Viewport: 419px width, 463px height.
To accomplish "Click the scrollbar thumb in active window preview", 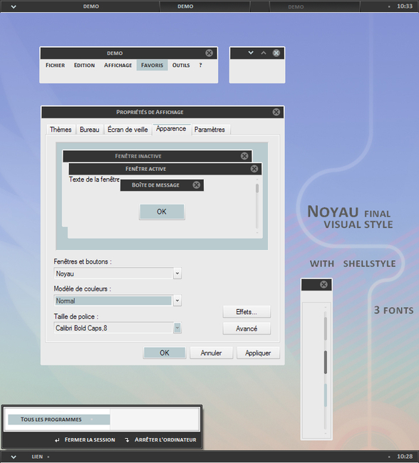I will tap(257, 188).
